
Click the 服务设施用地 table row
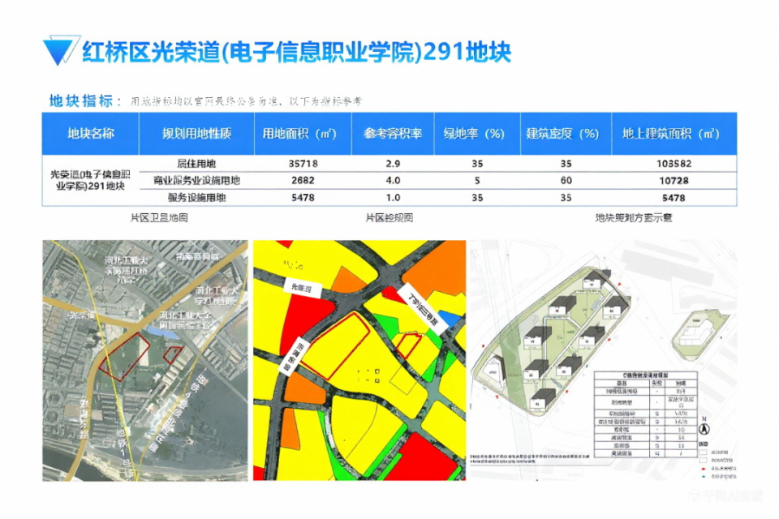click(x=437, y=197)
